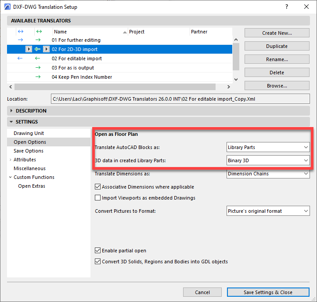Select Attributes settings page

tap(25, 160)
